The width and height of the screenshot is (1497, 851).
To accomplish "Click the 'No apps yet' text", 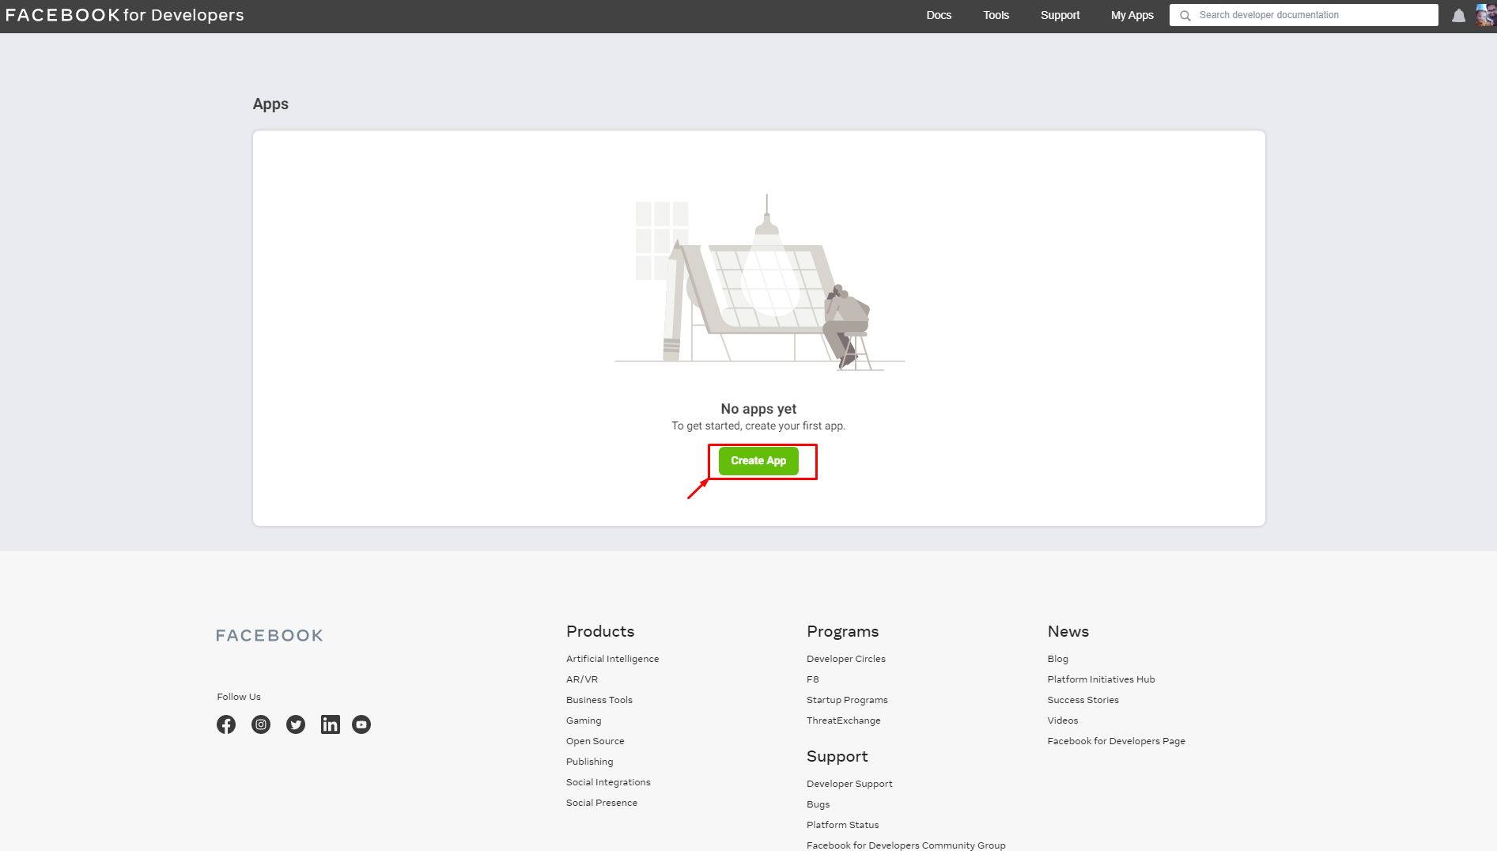I will click(x=758, y=409).
